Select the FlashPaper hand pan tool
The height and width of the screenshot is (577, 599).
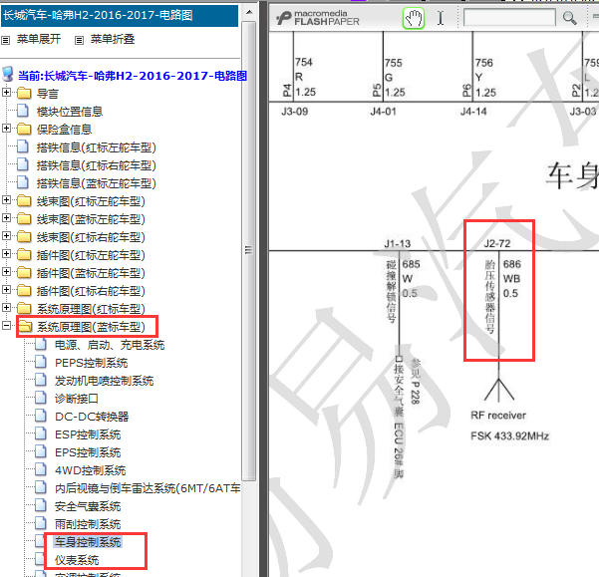click(414, 18)
